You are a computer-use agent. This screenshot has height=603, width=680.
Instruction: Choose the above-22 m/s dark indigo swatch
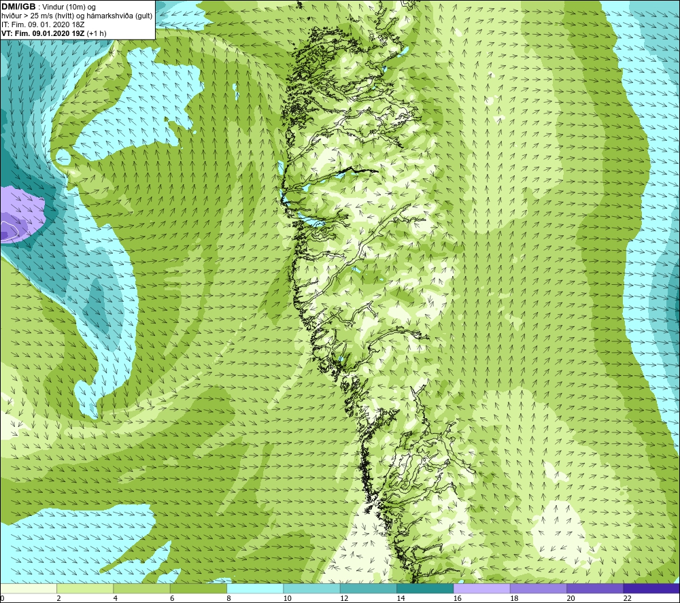pyautogui.click(x=651, y=588)
